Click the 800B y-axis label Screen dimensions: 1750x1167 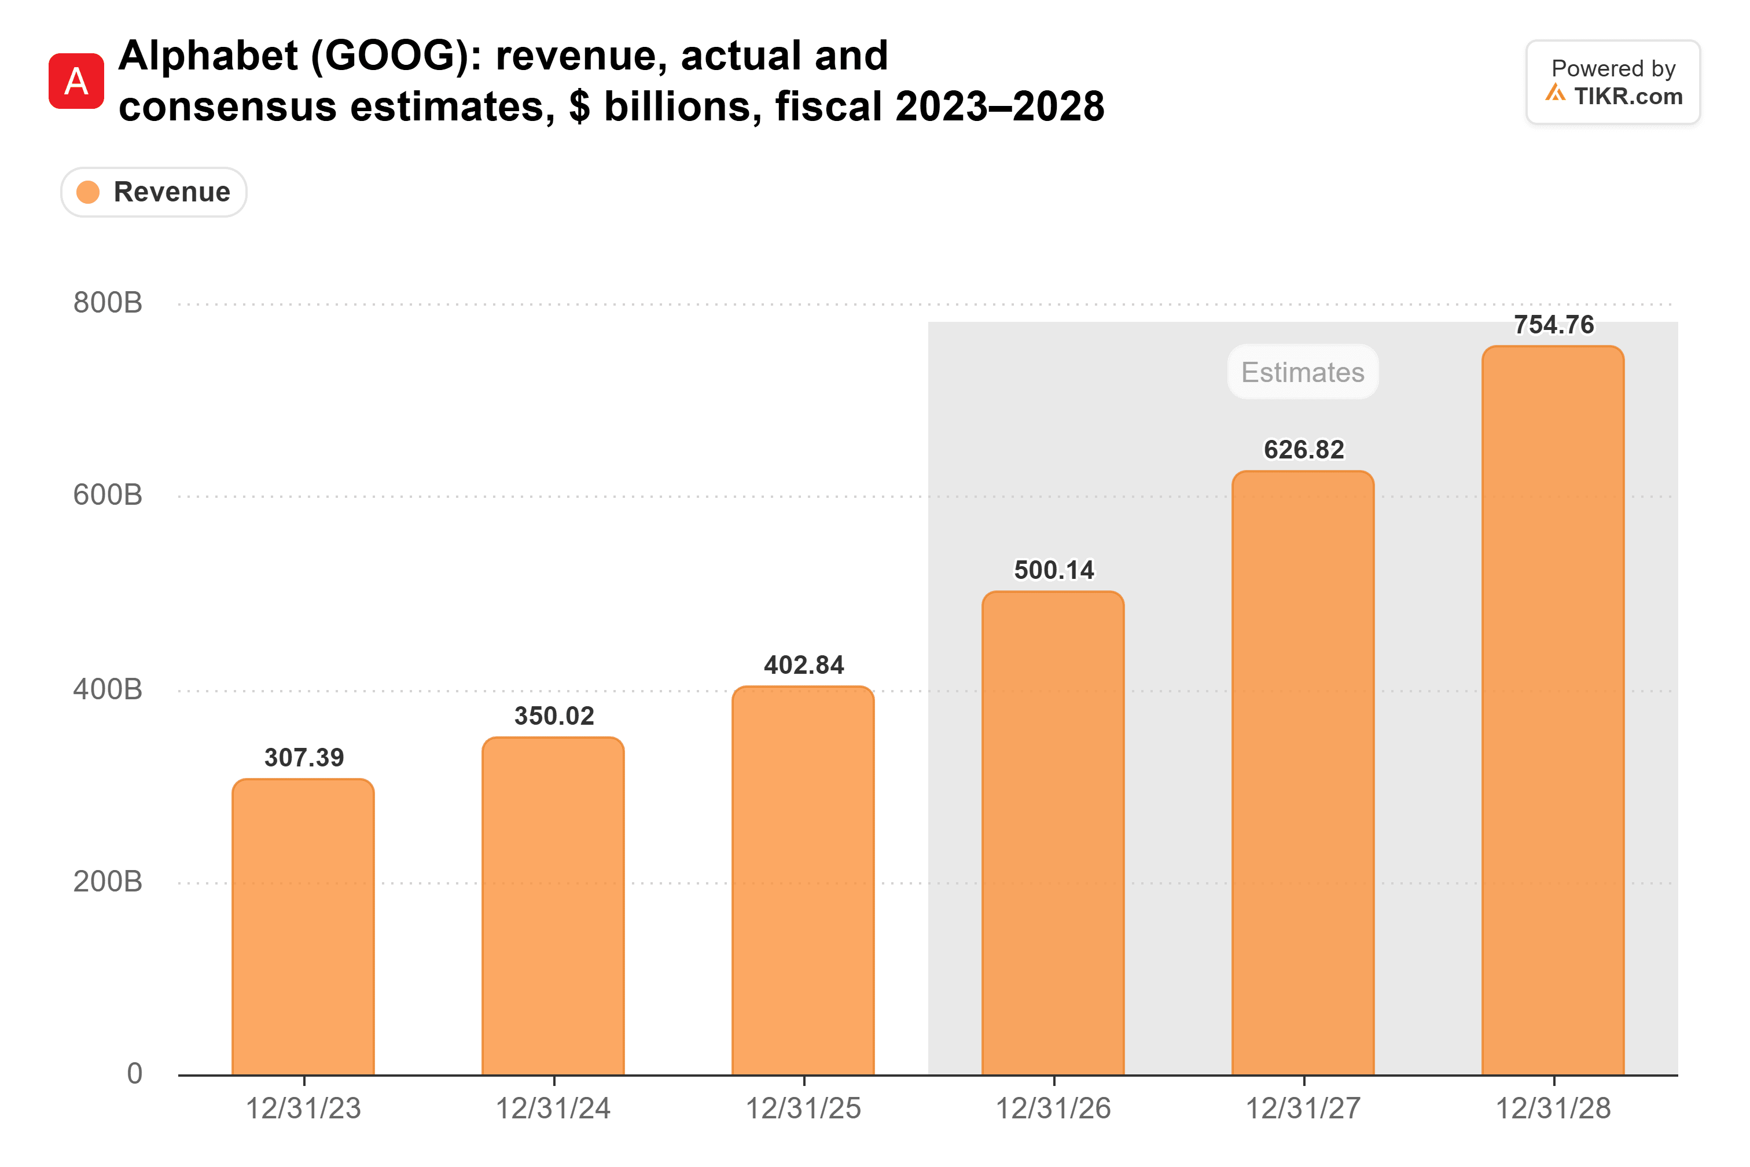108,303
